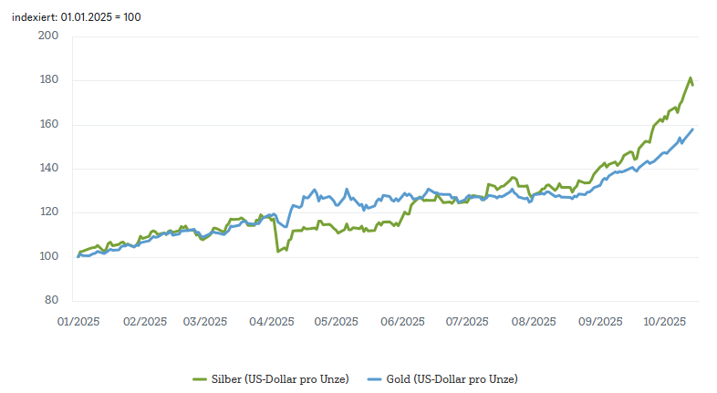Click the silver line's peak near 180
Screen dimensions: 717x393
(x=691, y=78)
